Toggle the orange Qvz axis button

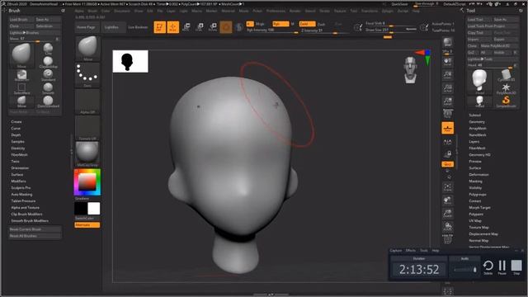pyautogui.click(x=447, y=164)
